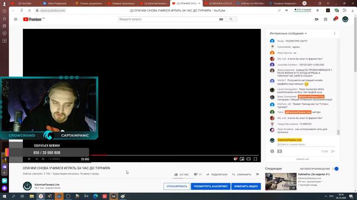Click chat message ГО МЯСКО

[x=306, y=124]
